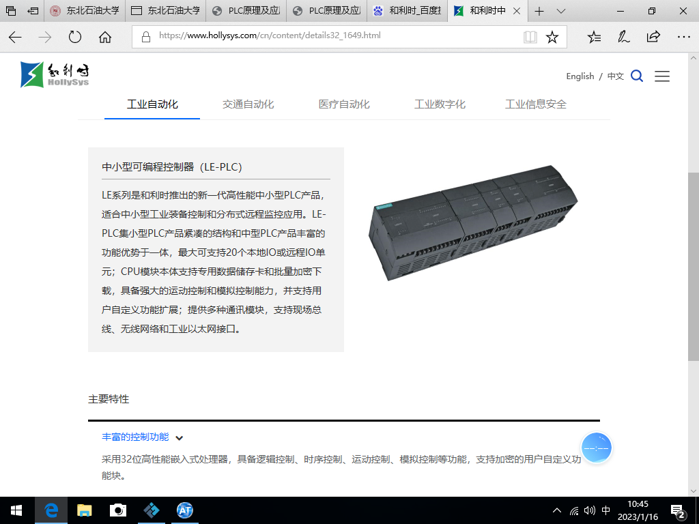Click the browser Forward arrow
The width and height of the screenshot is (699, 524).
45,37
